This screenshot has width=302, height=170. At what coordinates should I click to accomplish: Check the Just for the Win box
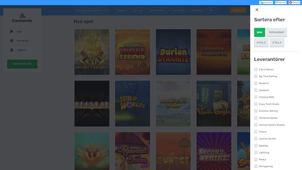click(x=256, y=139)
